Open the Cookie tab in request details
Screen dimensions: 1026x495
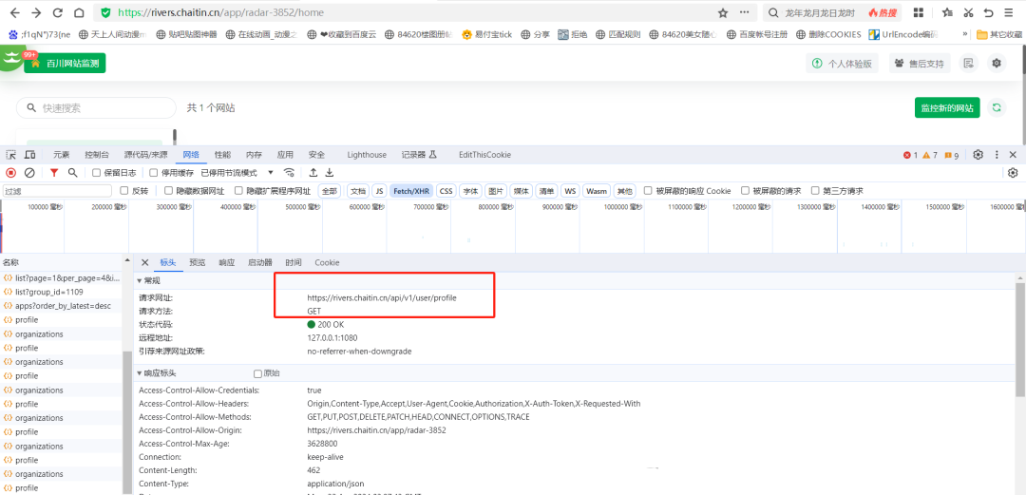coord(327,262)
